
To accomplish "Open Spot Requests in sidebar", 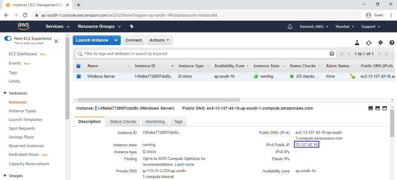I will tap(22, 128).
